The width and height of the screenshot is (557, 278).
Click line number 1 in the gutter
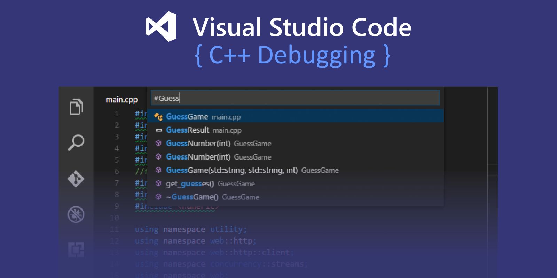(117, 114)
